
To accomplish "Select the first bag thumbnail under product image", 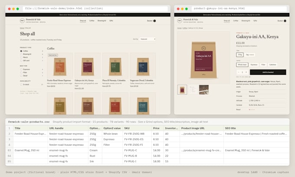I will click(182, 90).
